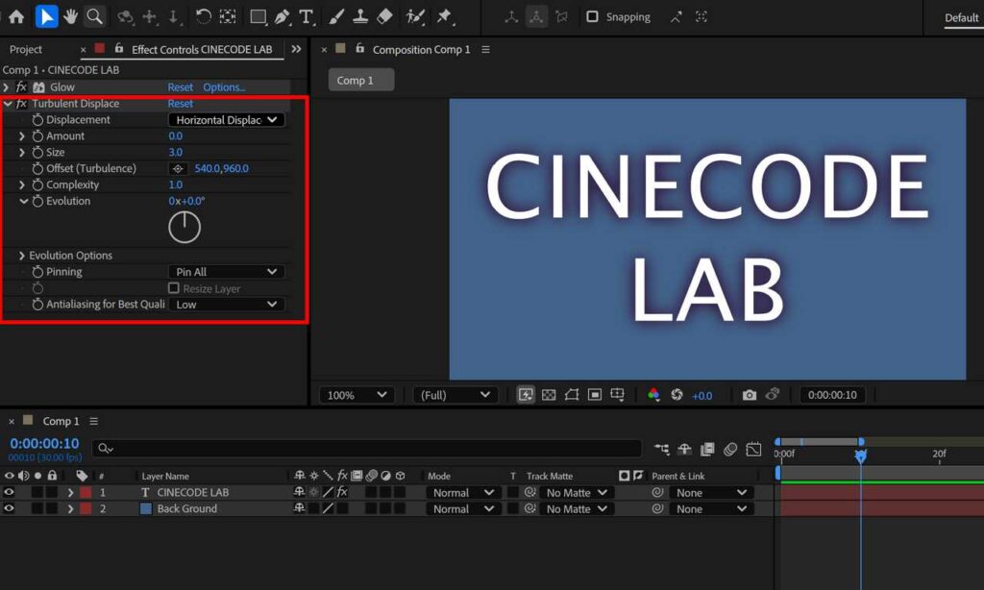Click the Evolution angle dial
Viewport: 984px width, 590px height.
point(184,227)
